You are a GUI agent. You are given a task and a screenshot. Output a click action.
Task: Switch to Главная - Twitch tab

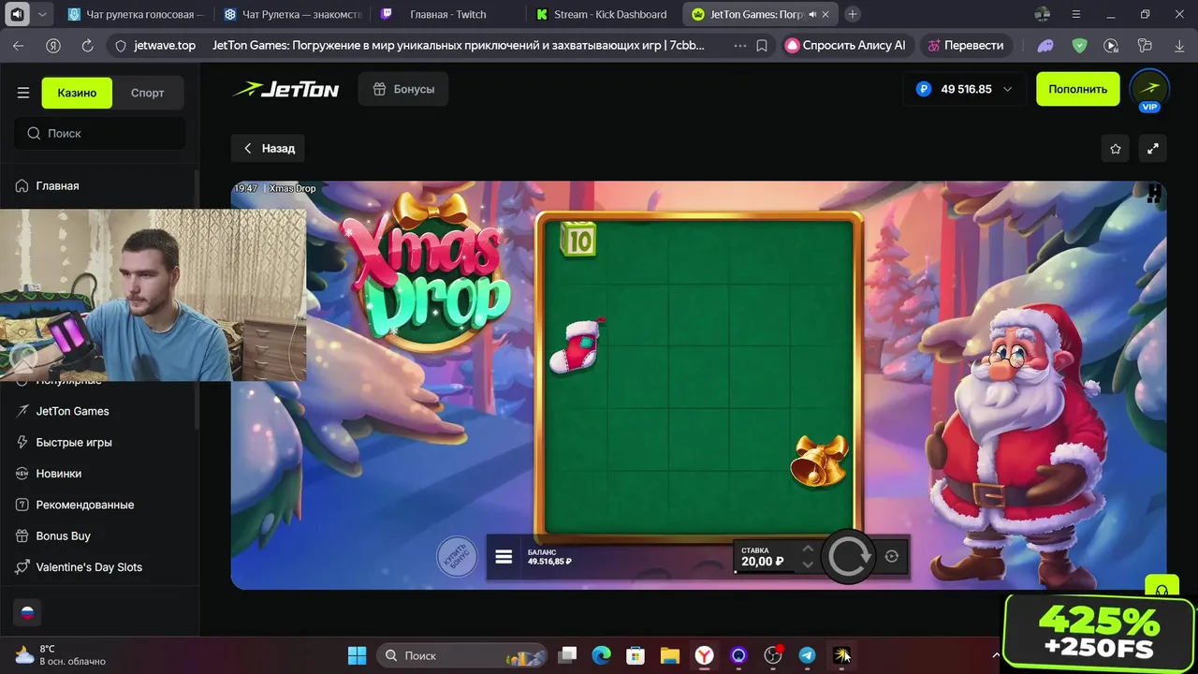pos(447,14)
